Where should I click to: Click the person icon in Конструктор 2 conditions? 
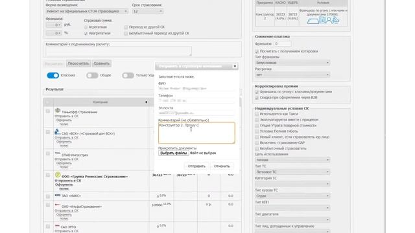[329, 20]
